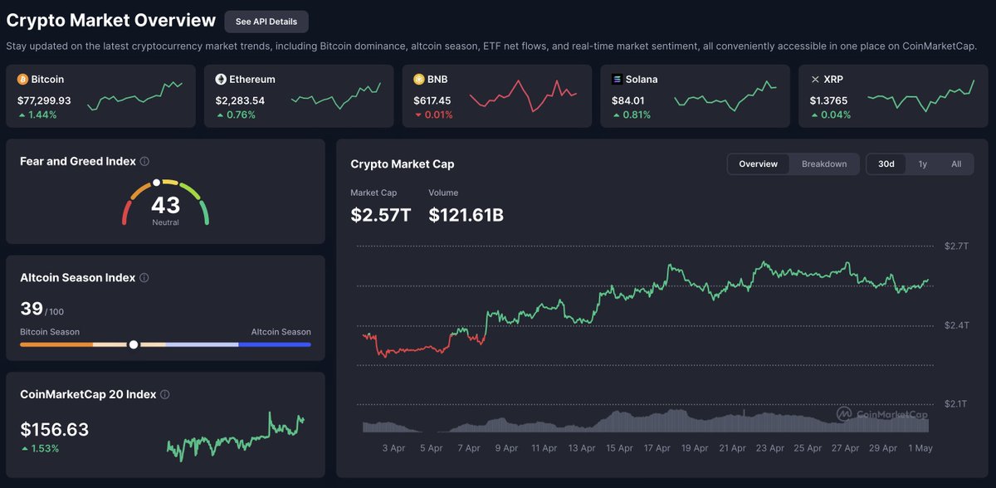Click Ethereum price $2,283.54
Image resolution: width=996 pixels, height=488 pixels.
240,100
